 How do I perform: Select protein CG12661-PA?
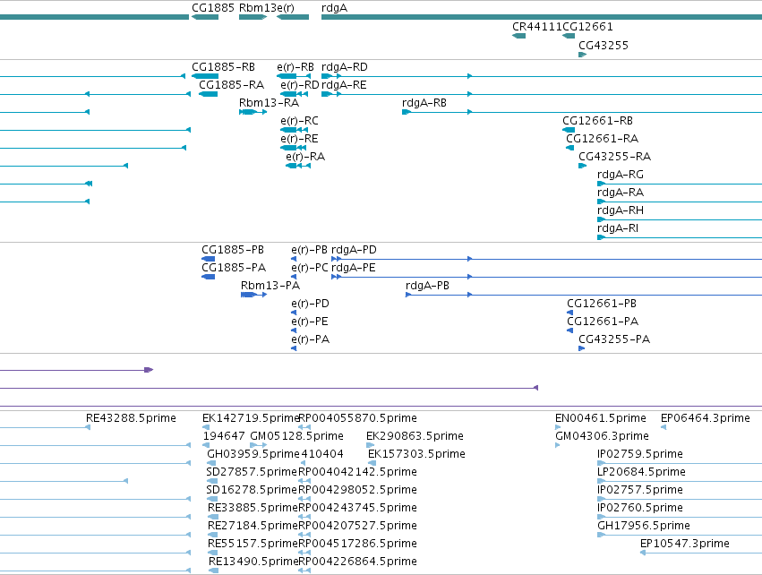click(603, 322)
